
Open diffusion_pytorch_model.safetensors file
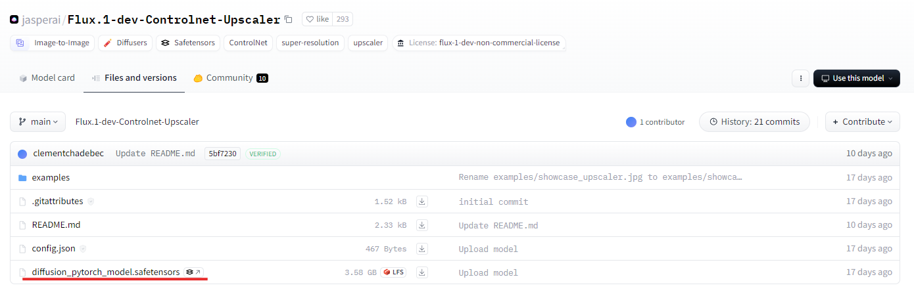[105, 272]
